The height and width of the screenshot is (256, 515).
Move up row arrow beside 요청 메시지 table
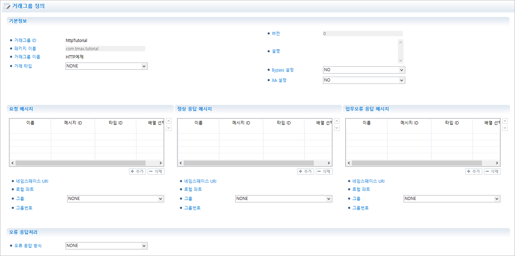click(168, 121)
